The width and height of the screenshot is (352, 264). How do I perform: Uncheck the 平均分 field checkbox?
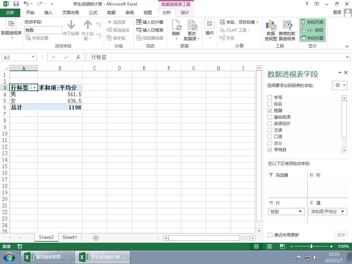pyautogui.click(x=270, y=150)
